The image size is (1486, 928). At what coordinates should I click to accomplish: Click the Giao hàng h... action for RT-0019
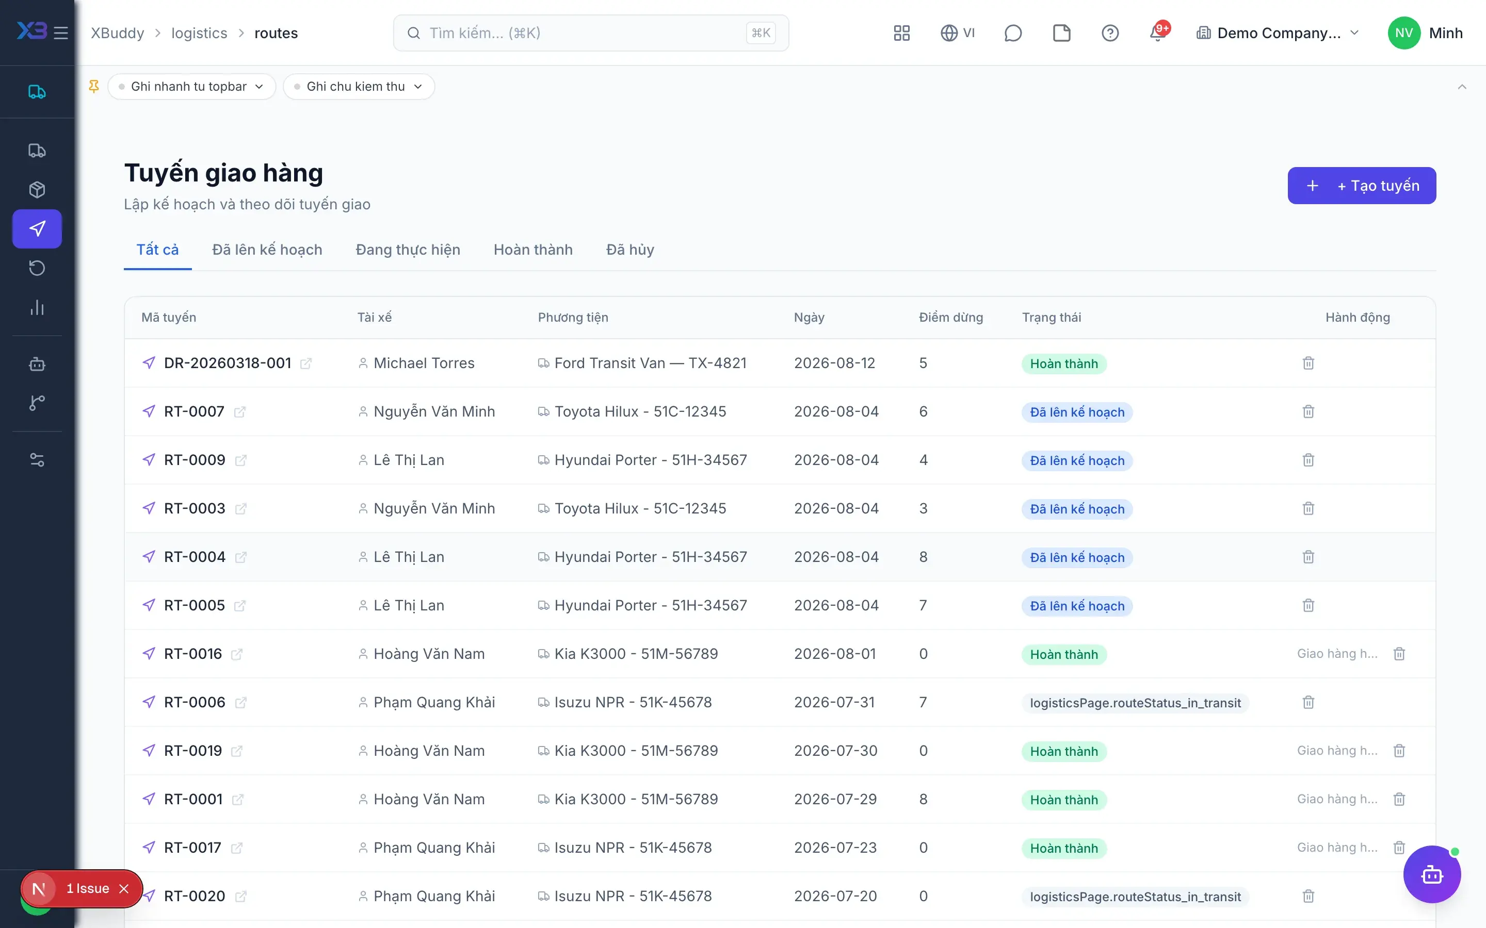point(1337,751)
